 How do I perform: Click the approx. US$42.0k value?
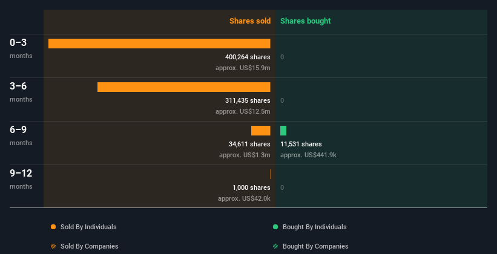(x=244, y=198)
